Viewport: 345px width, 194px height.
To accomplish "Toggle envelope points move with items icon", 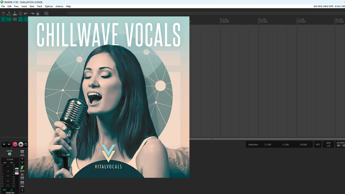I will (20, 19).
